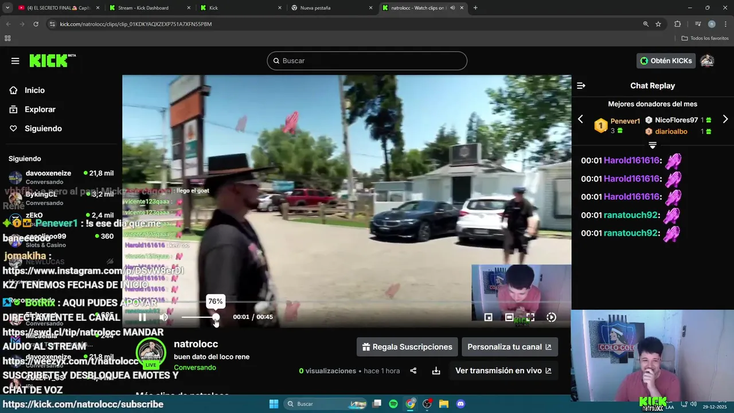734x413 pixels.
Task: Open browser zoom control icon
Action: 646,24
